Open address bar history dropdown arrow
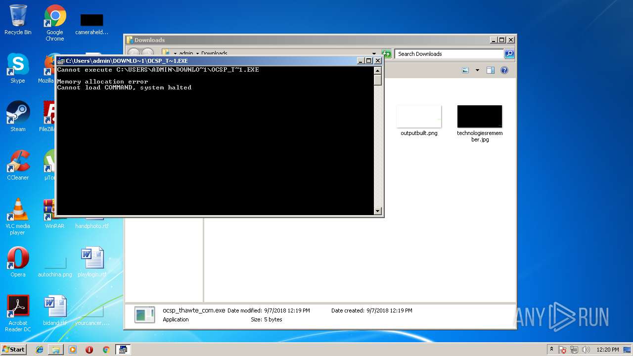The height and width of the screenshot is (356, 633). pos(374,54)
